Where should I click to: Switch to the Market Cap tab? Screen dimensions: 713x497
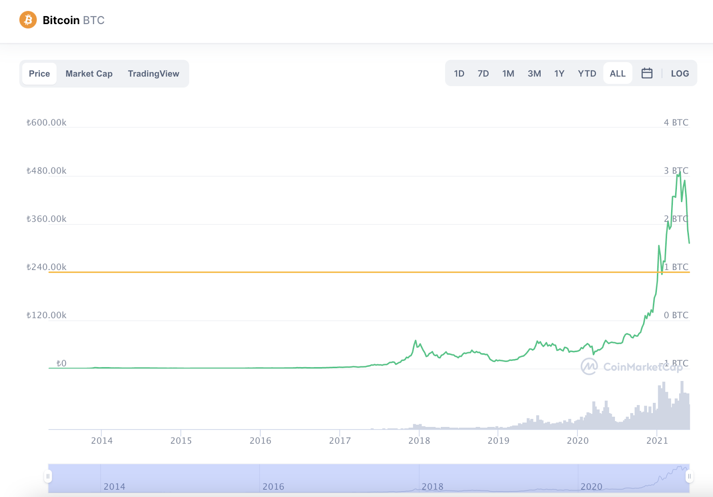coord(89,74)
